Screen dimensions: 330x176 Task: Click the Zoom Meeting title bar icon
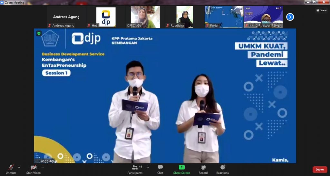(x=2, y=3)
